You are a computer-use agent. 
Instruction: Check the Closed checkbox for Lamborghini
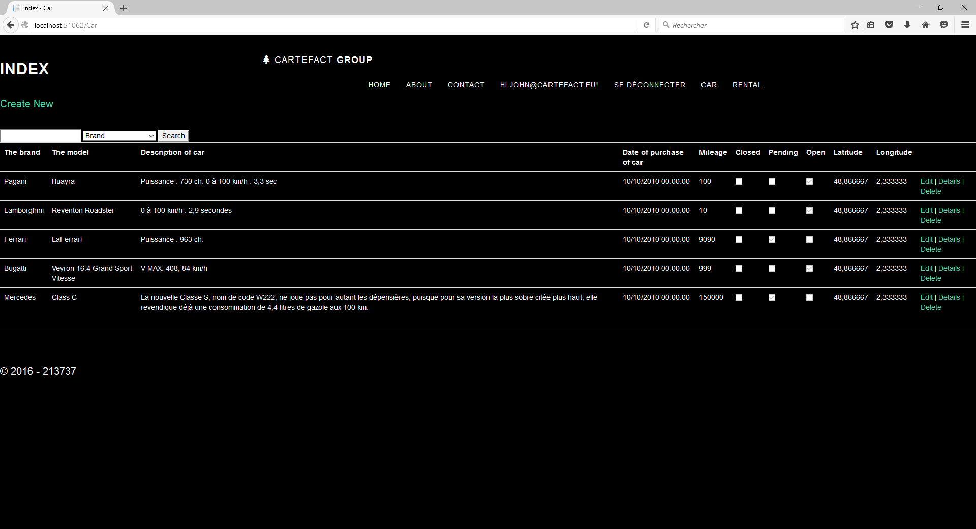tap(739, 211)
